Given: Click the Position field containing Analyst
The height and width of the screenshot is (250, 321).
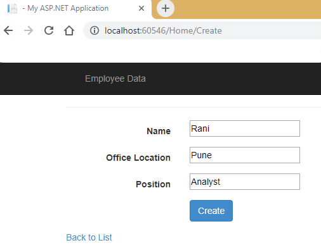Looking at the screenshot, I should pyautogui.click(x=245, y=182).
